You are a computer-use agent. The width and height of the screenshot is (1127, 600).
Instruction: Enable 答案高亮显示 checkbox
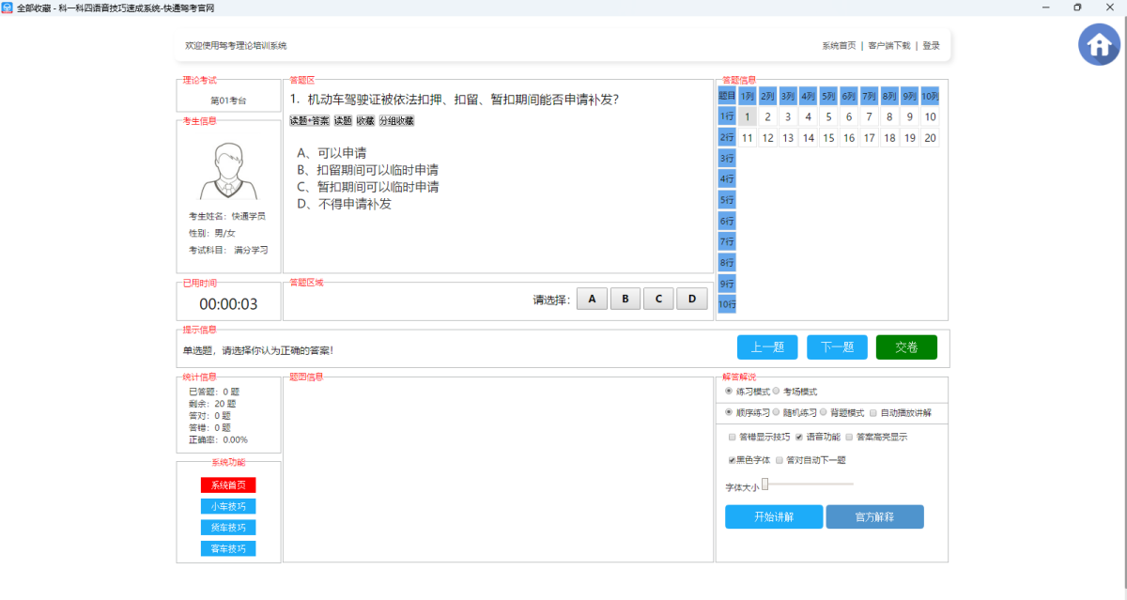pos(849,437)
